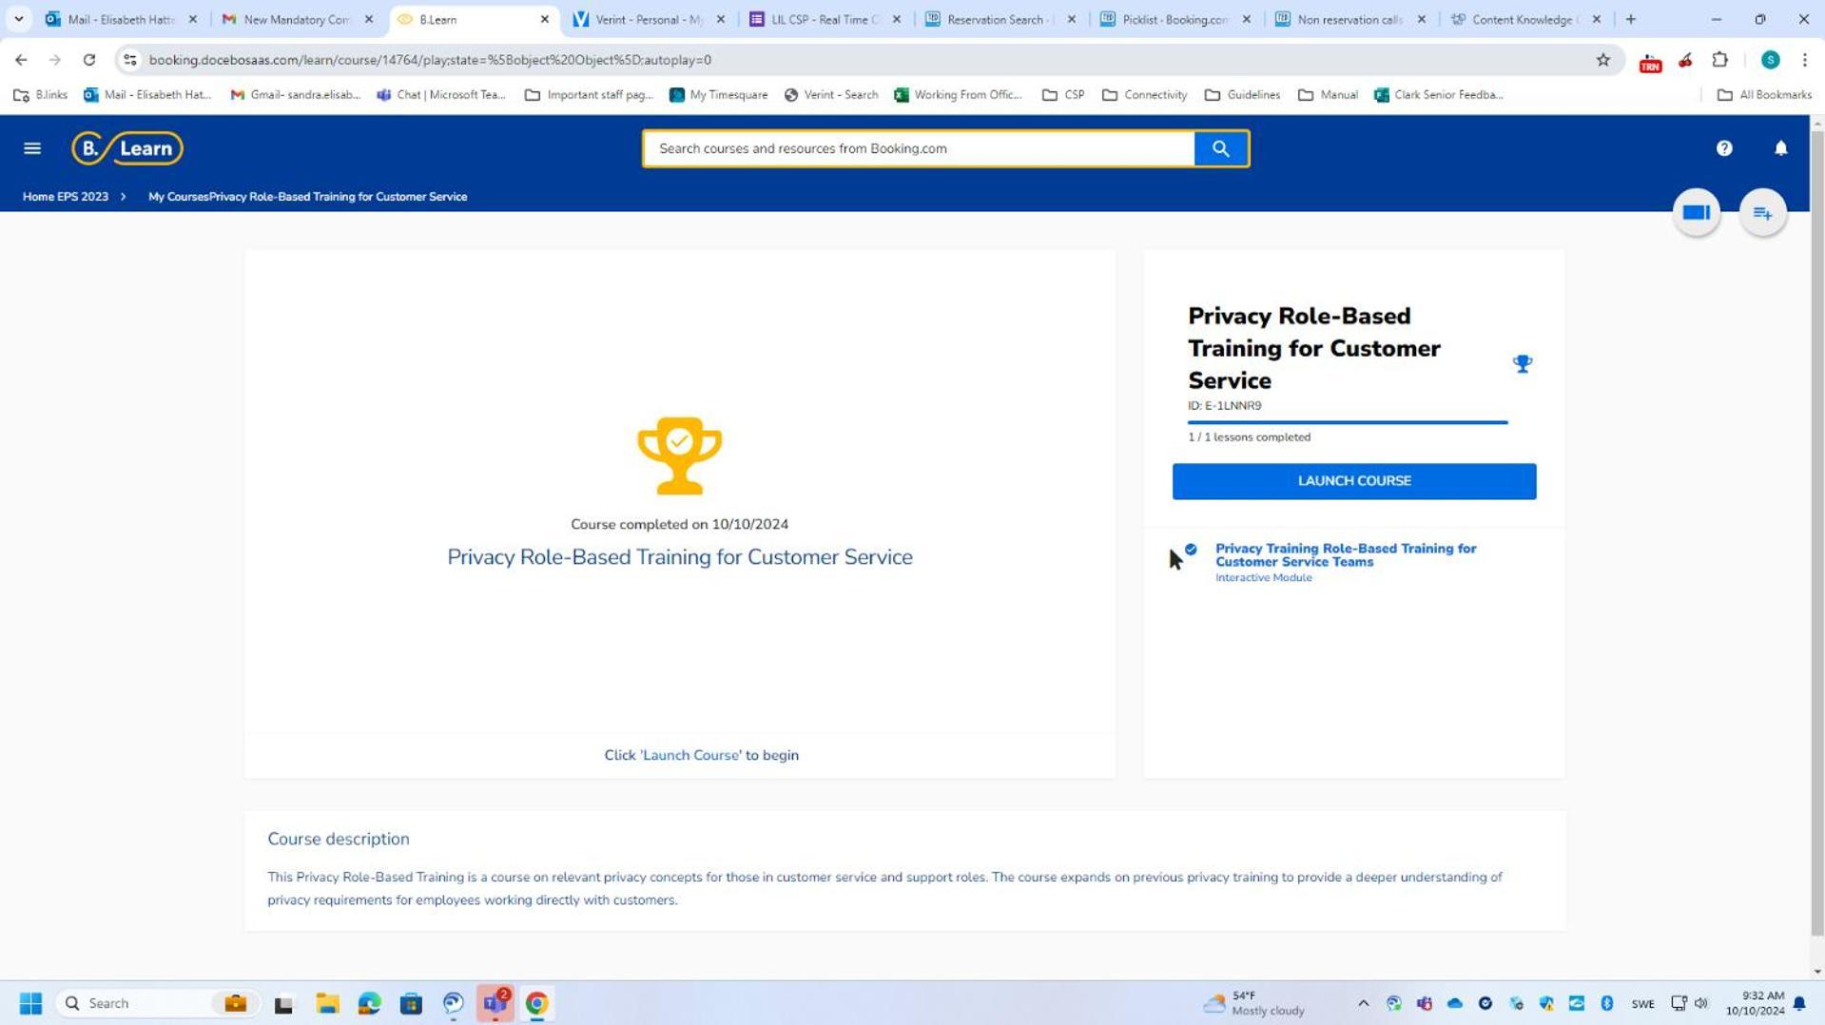Open Microsoft Edge from the taskbar
The width and height of the screenshot is (1825, 1025).
point(369,1003)
